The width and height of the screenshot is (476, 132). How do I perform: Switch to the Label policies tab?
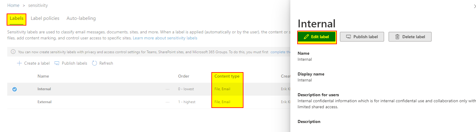click(x=45, y=18)
